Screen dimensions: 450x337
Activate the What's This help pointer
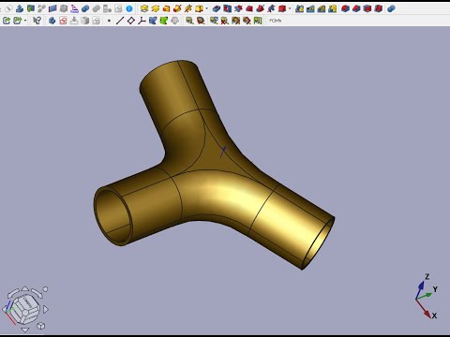(37, 21)
